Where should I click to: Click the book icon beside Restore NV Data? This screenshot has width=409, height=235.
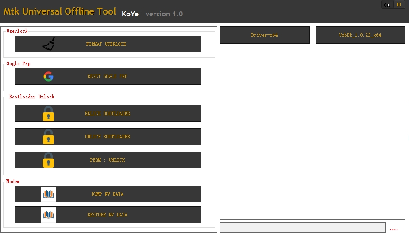[49, 215]
